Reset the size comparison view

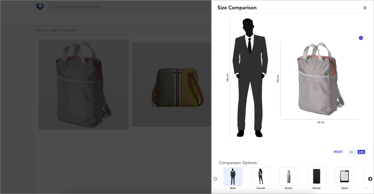point(338,152)
